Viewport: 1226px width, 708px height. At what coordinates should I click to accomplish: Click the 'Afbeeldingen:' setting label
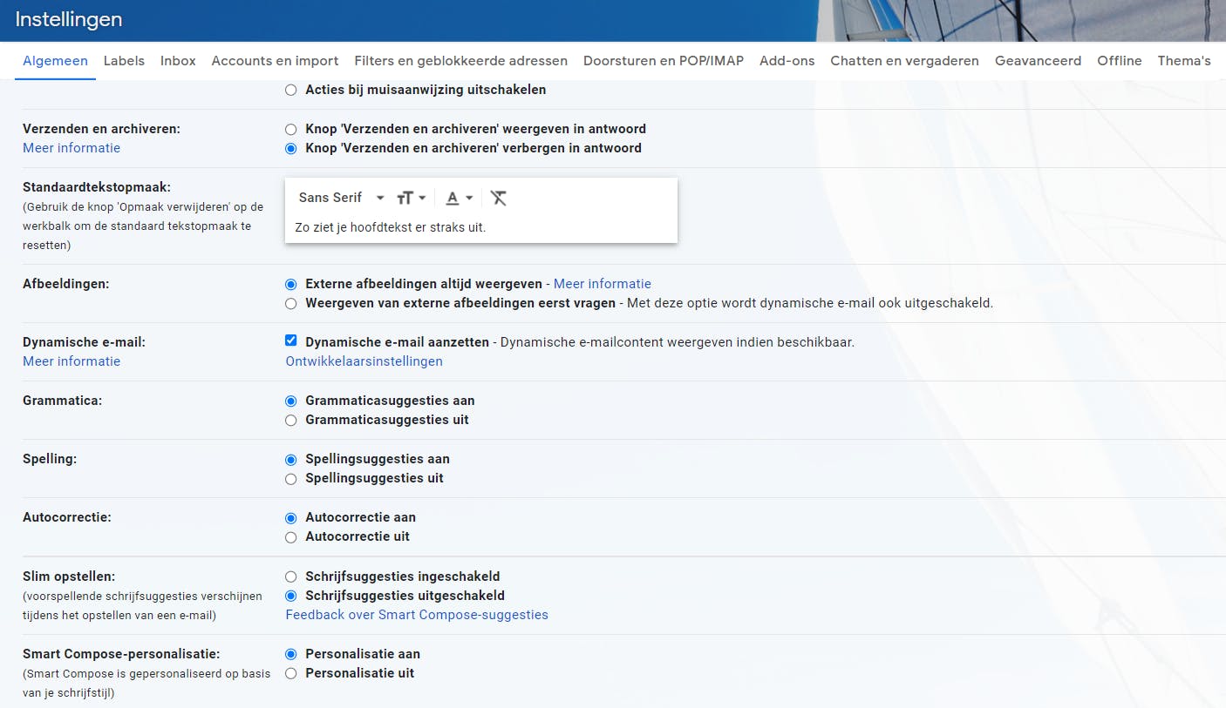[66, 284]
